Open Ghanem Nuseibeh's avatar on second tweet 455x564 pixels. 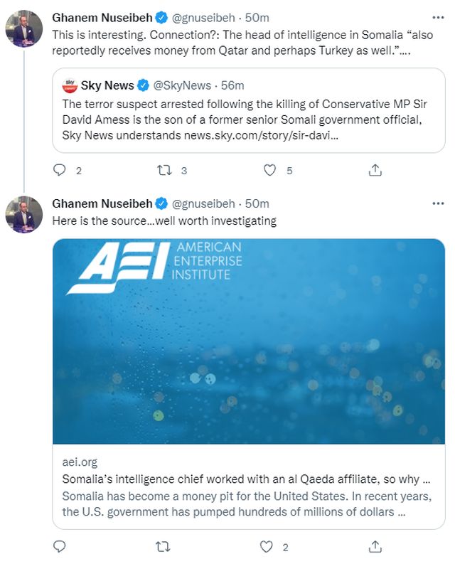coord(24,215)
